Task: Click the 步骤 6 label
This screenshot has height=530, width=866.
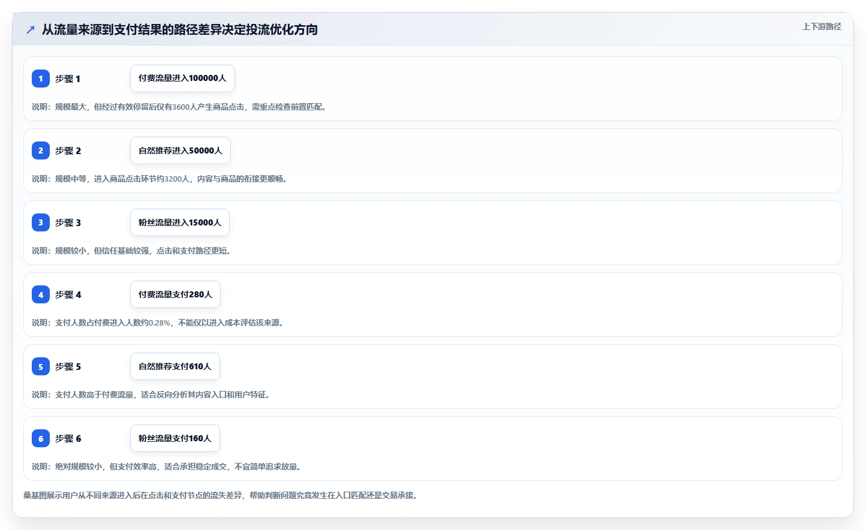Action: click(68, 438)
